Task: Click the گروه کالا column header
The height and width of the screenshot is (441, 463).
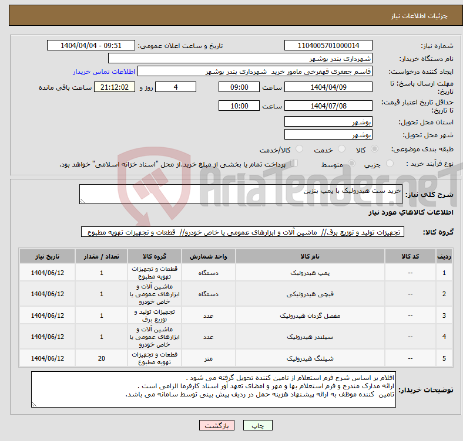Action: pyautogui.click(x=155, y=256)
